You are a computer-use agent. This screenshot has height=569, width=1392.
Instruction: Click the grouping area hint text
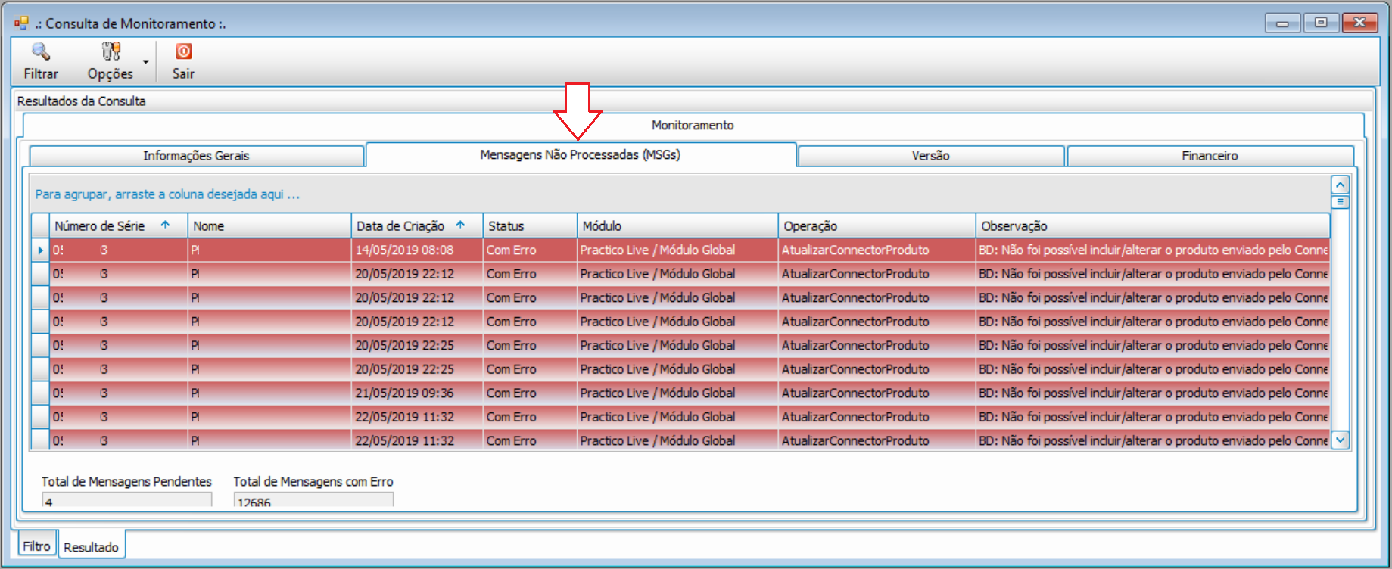pyautogui.click(x=167, y=194)
